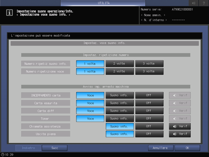Go to next page with Succ
209x157 pixels.
coord(55,148)
